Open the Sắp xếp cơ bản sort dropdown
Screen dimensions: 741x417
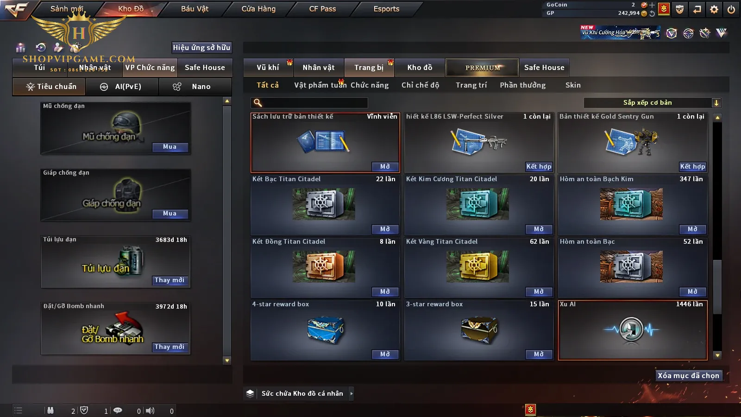pyautogui.click(x=652, y=103)
